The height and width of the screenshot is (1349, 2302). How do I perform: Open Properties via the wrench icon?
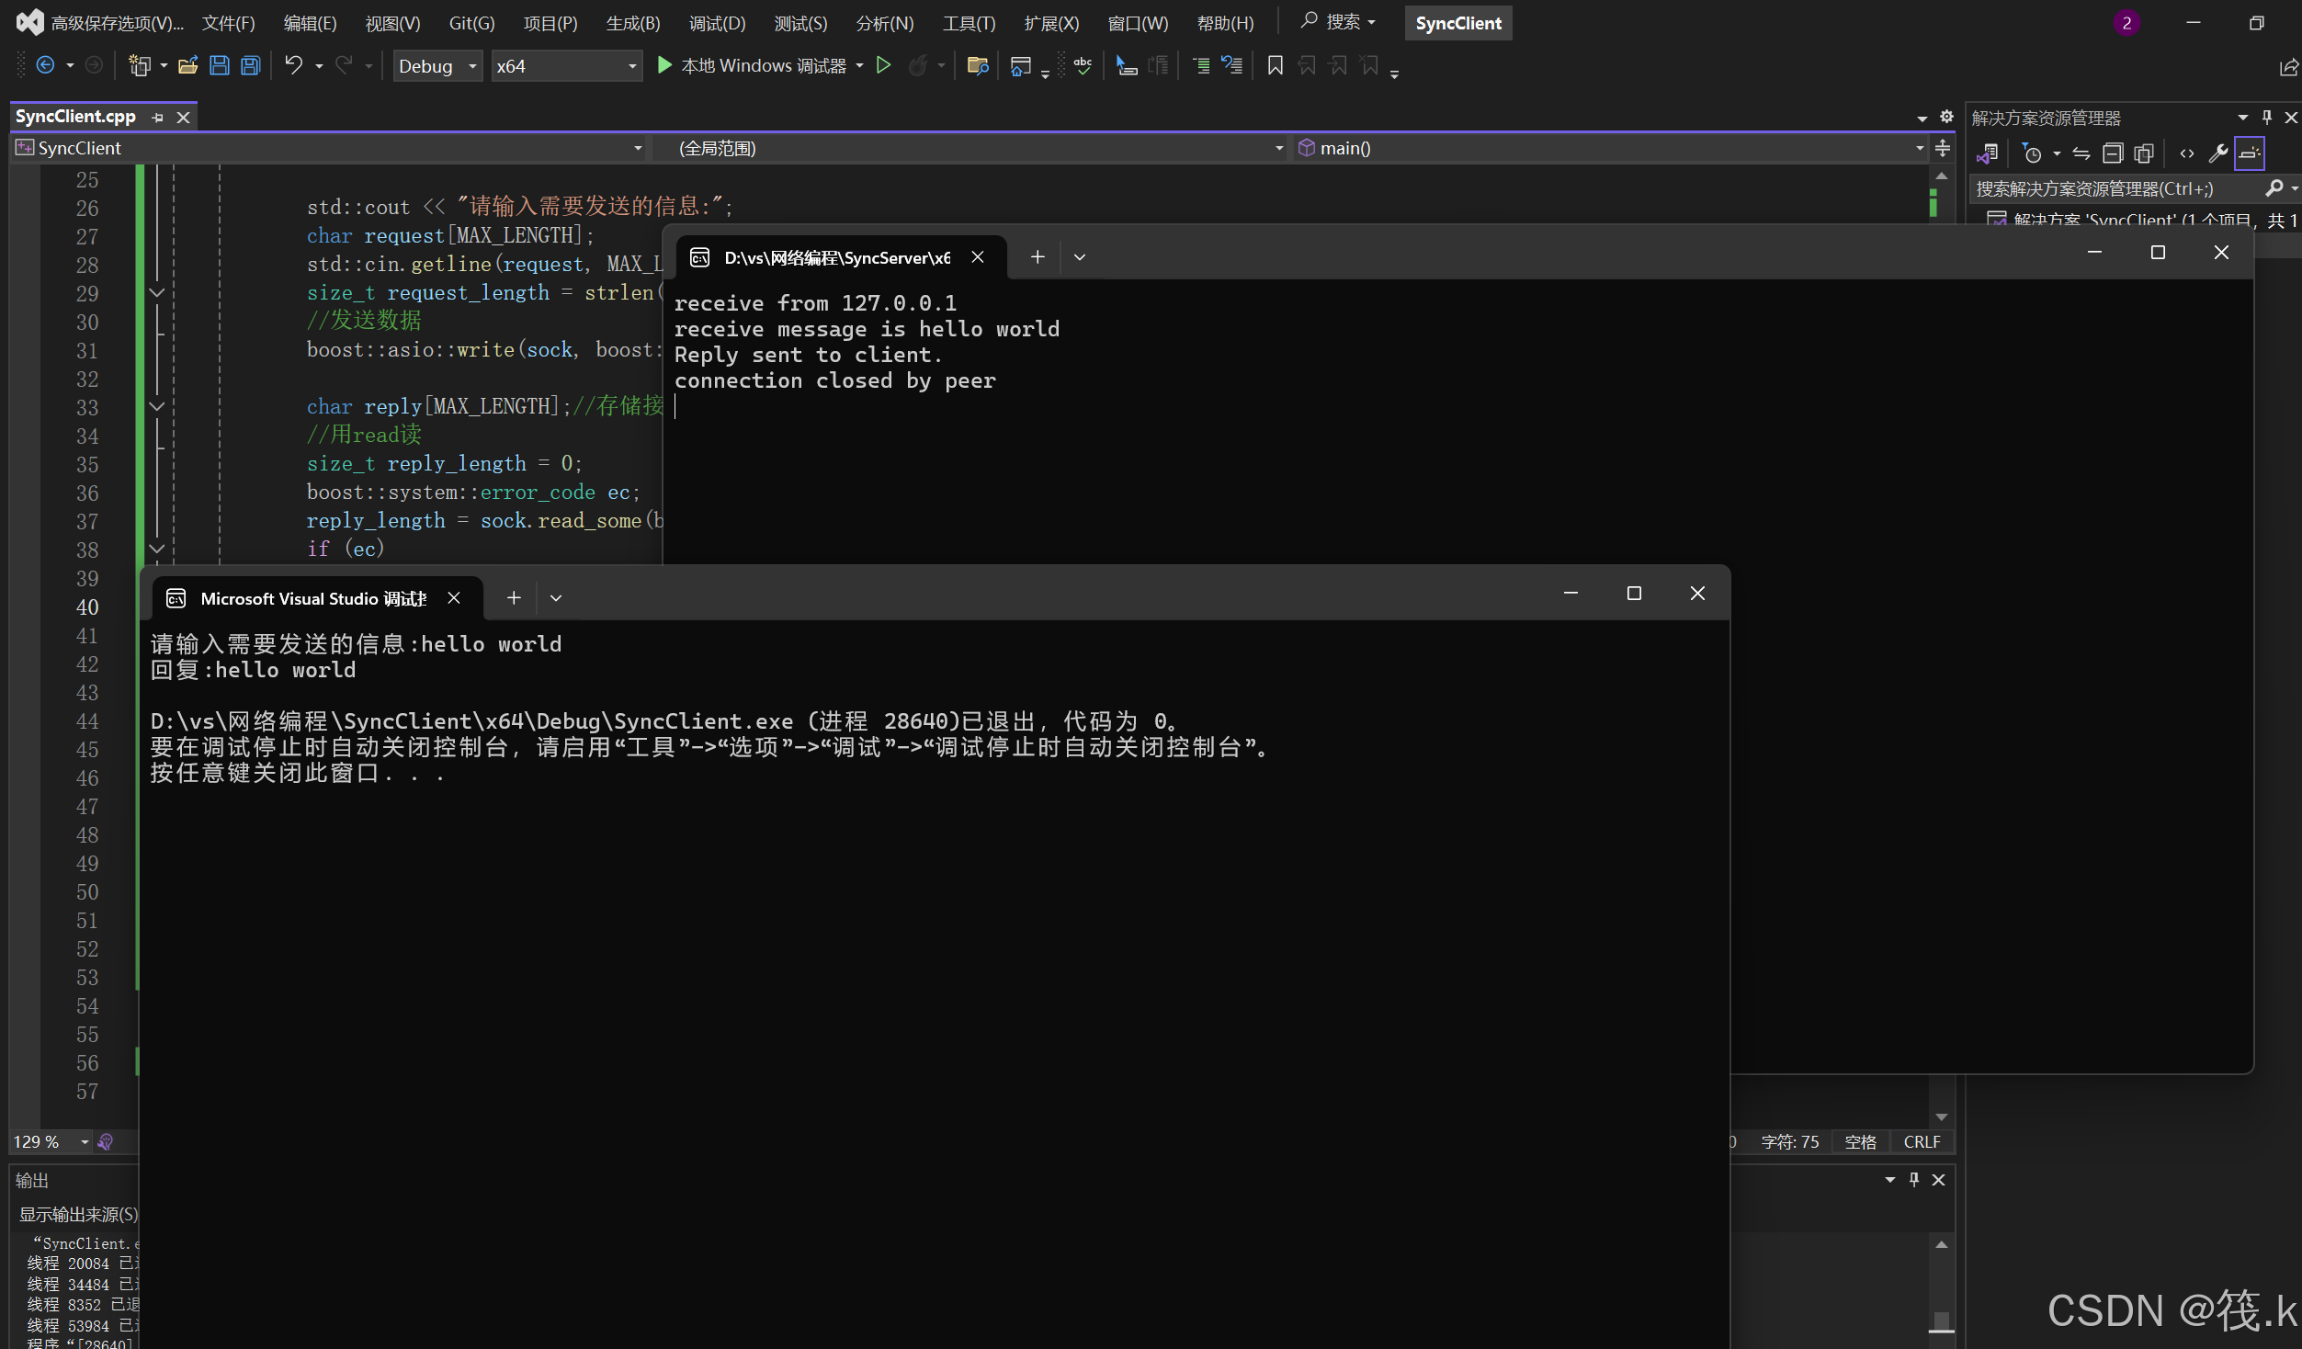[x=2218, y=153]
